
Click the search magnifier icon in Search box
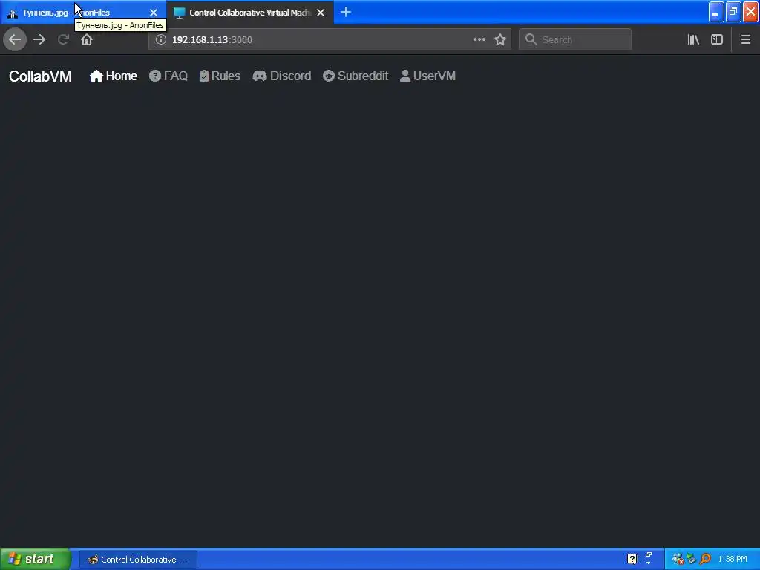(531, 39)
